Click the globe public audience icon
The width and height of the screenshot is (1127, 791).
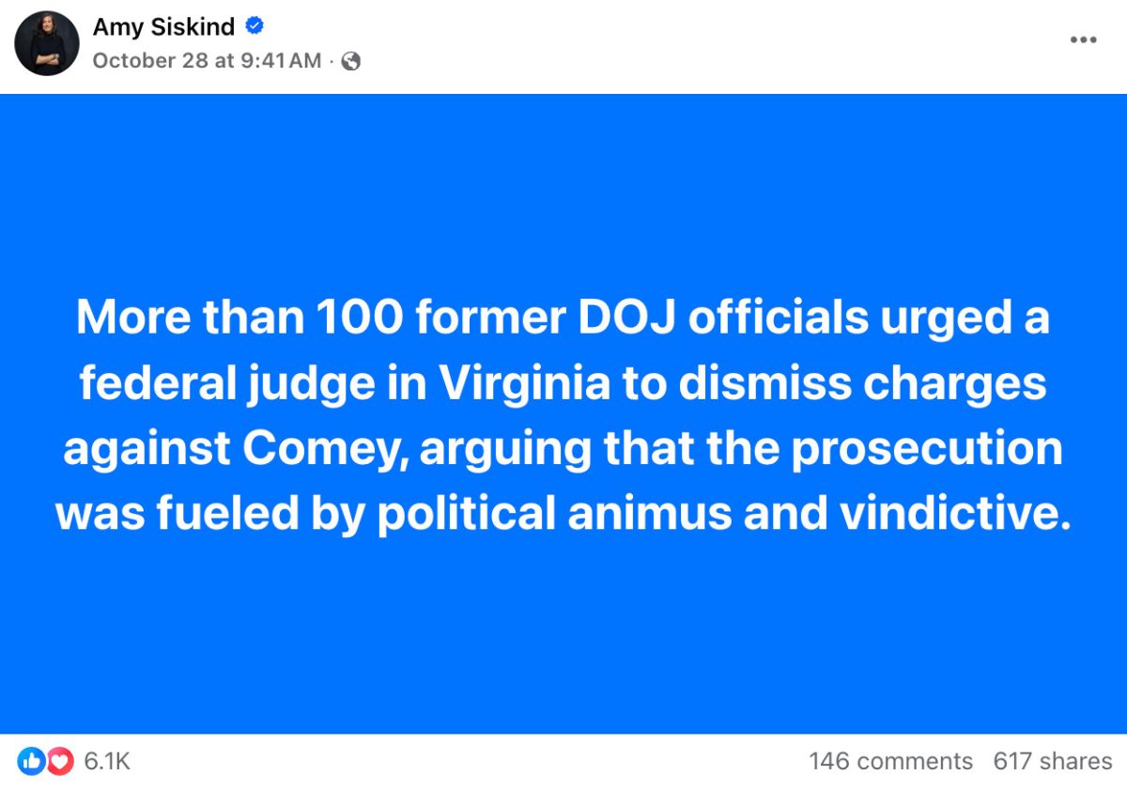[x=351, y=62]
